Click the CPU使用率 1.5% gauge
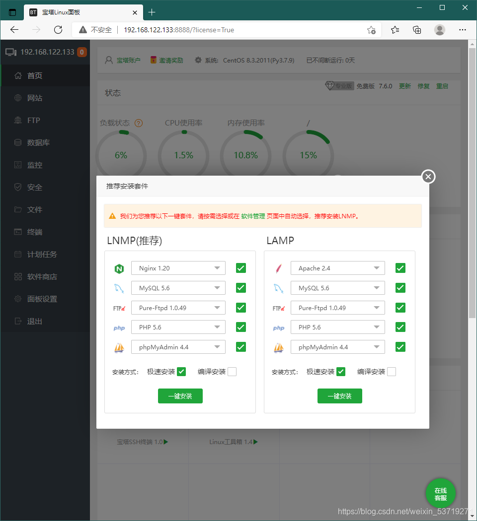The height and width of the screenshot is (521, 477). [184, 154]
